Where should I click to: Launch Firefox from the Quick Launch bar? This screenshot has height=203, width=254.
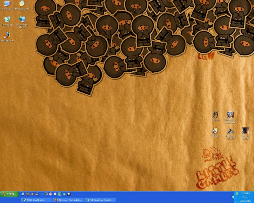coord(28,194)
